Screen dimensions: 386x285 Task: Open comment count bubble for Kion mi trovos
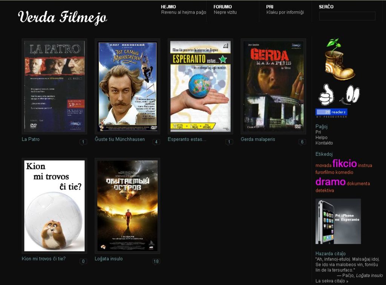[83, 261]
